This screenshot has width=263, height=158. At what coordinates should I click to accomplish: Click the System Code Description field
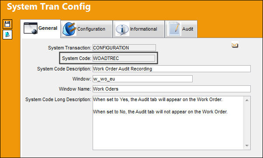(172, 69)
